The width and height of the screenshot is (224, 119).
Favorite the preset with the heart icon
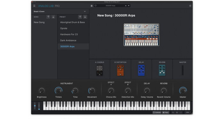point(96,6)
